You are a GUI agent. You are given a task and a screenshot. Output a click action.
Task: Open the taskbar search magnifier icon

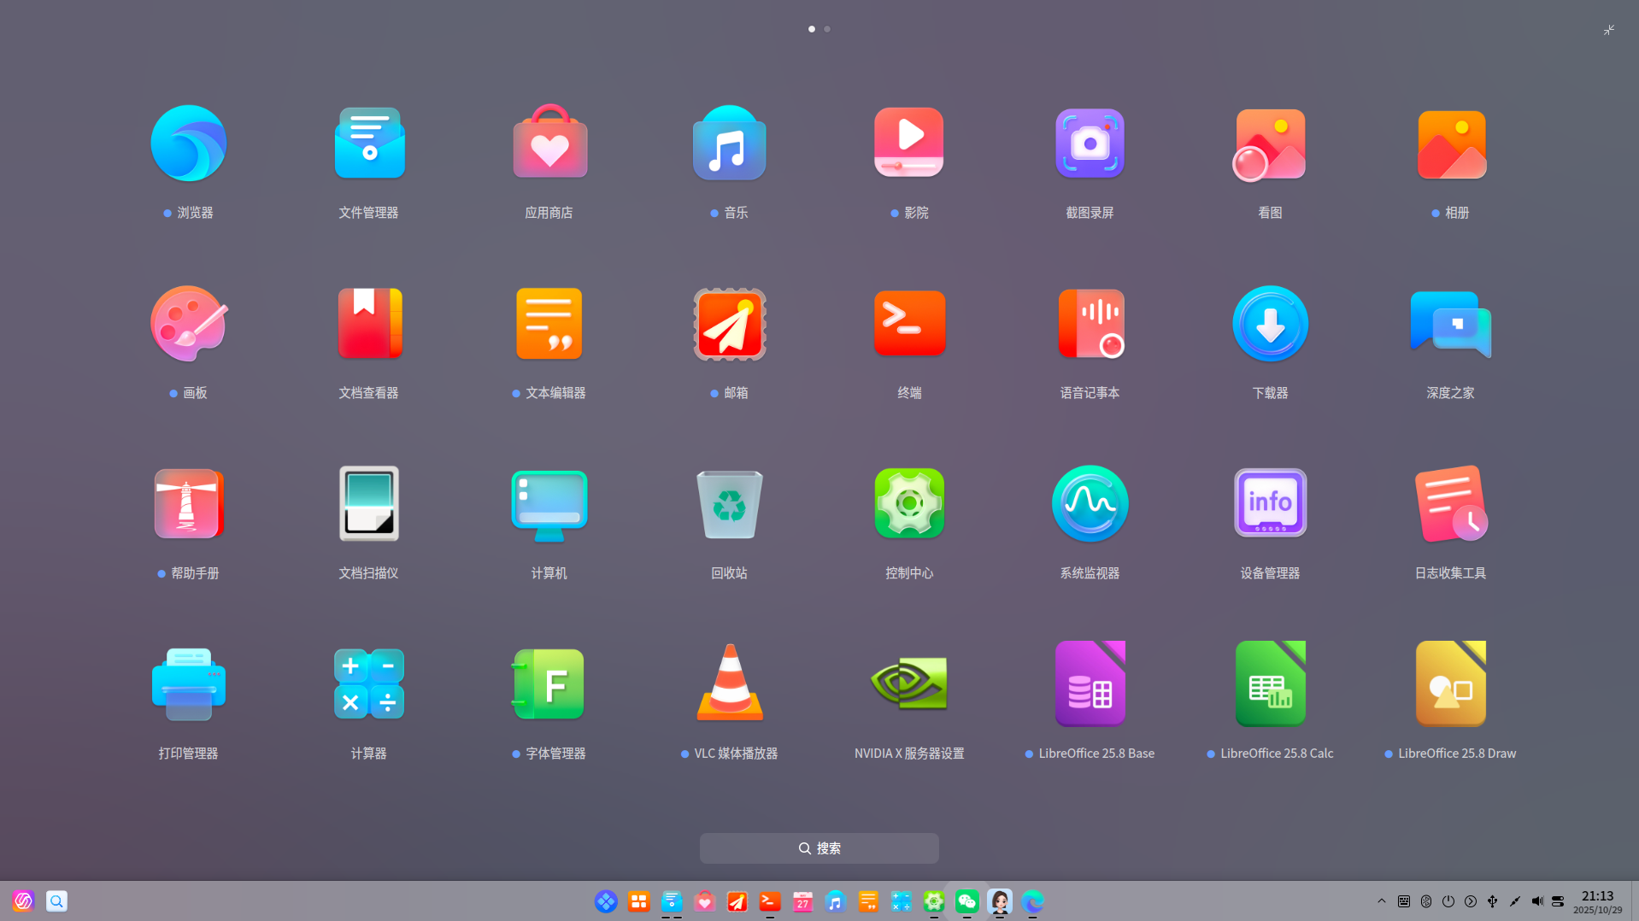pyautogui.click(x=56, y=901)
